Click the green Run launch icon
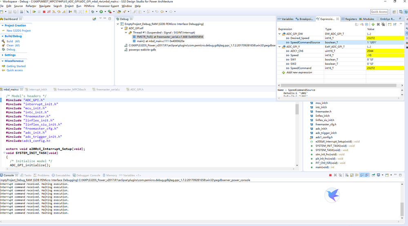The width and height of the screenshot is (408, 226). (x=101, y=12)
